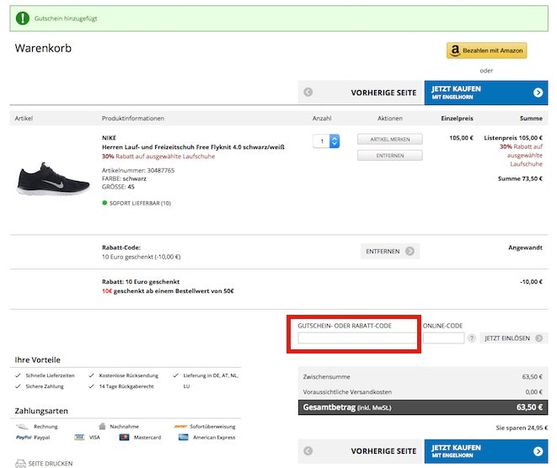Click the ARTIKEL MERKEN button
The image size is (557, 468).
click(390, 139)
